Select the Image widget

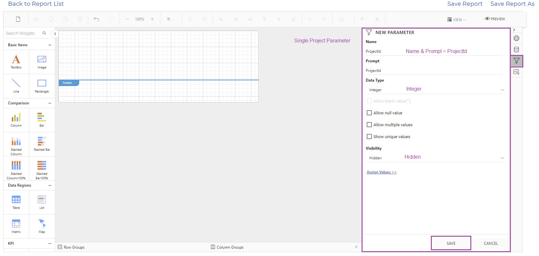pos(42,62)
